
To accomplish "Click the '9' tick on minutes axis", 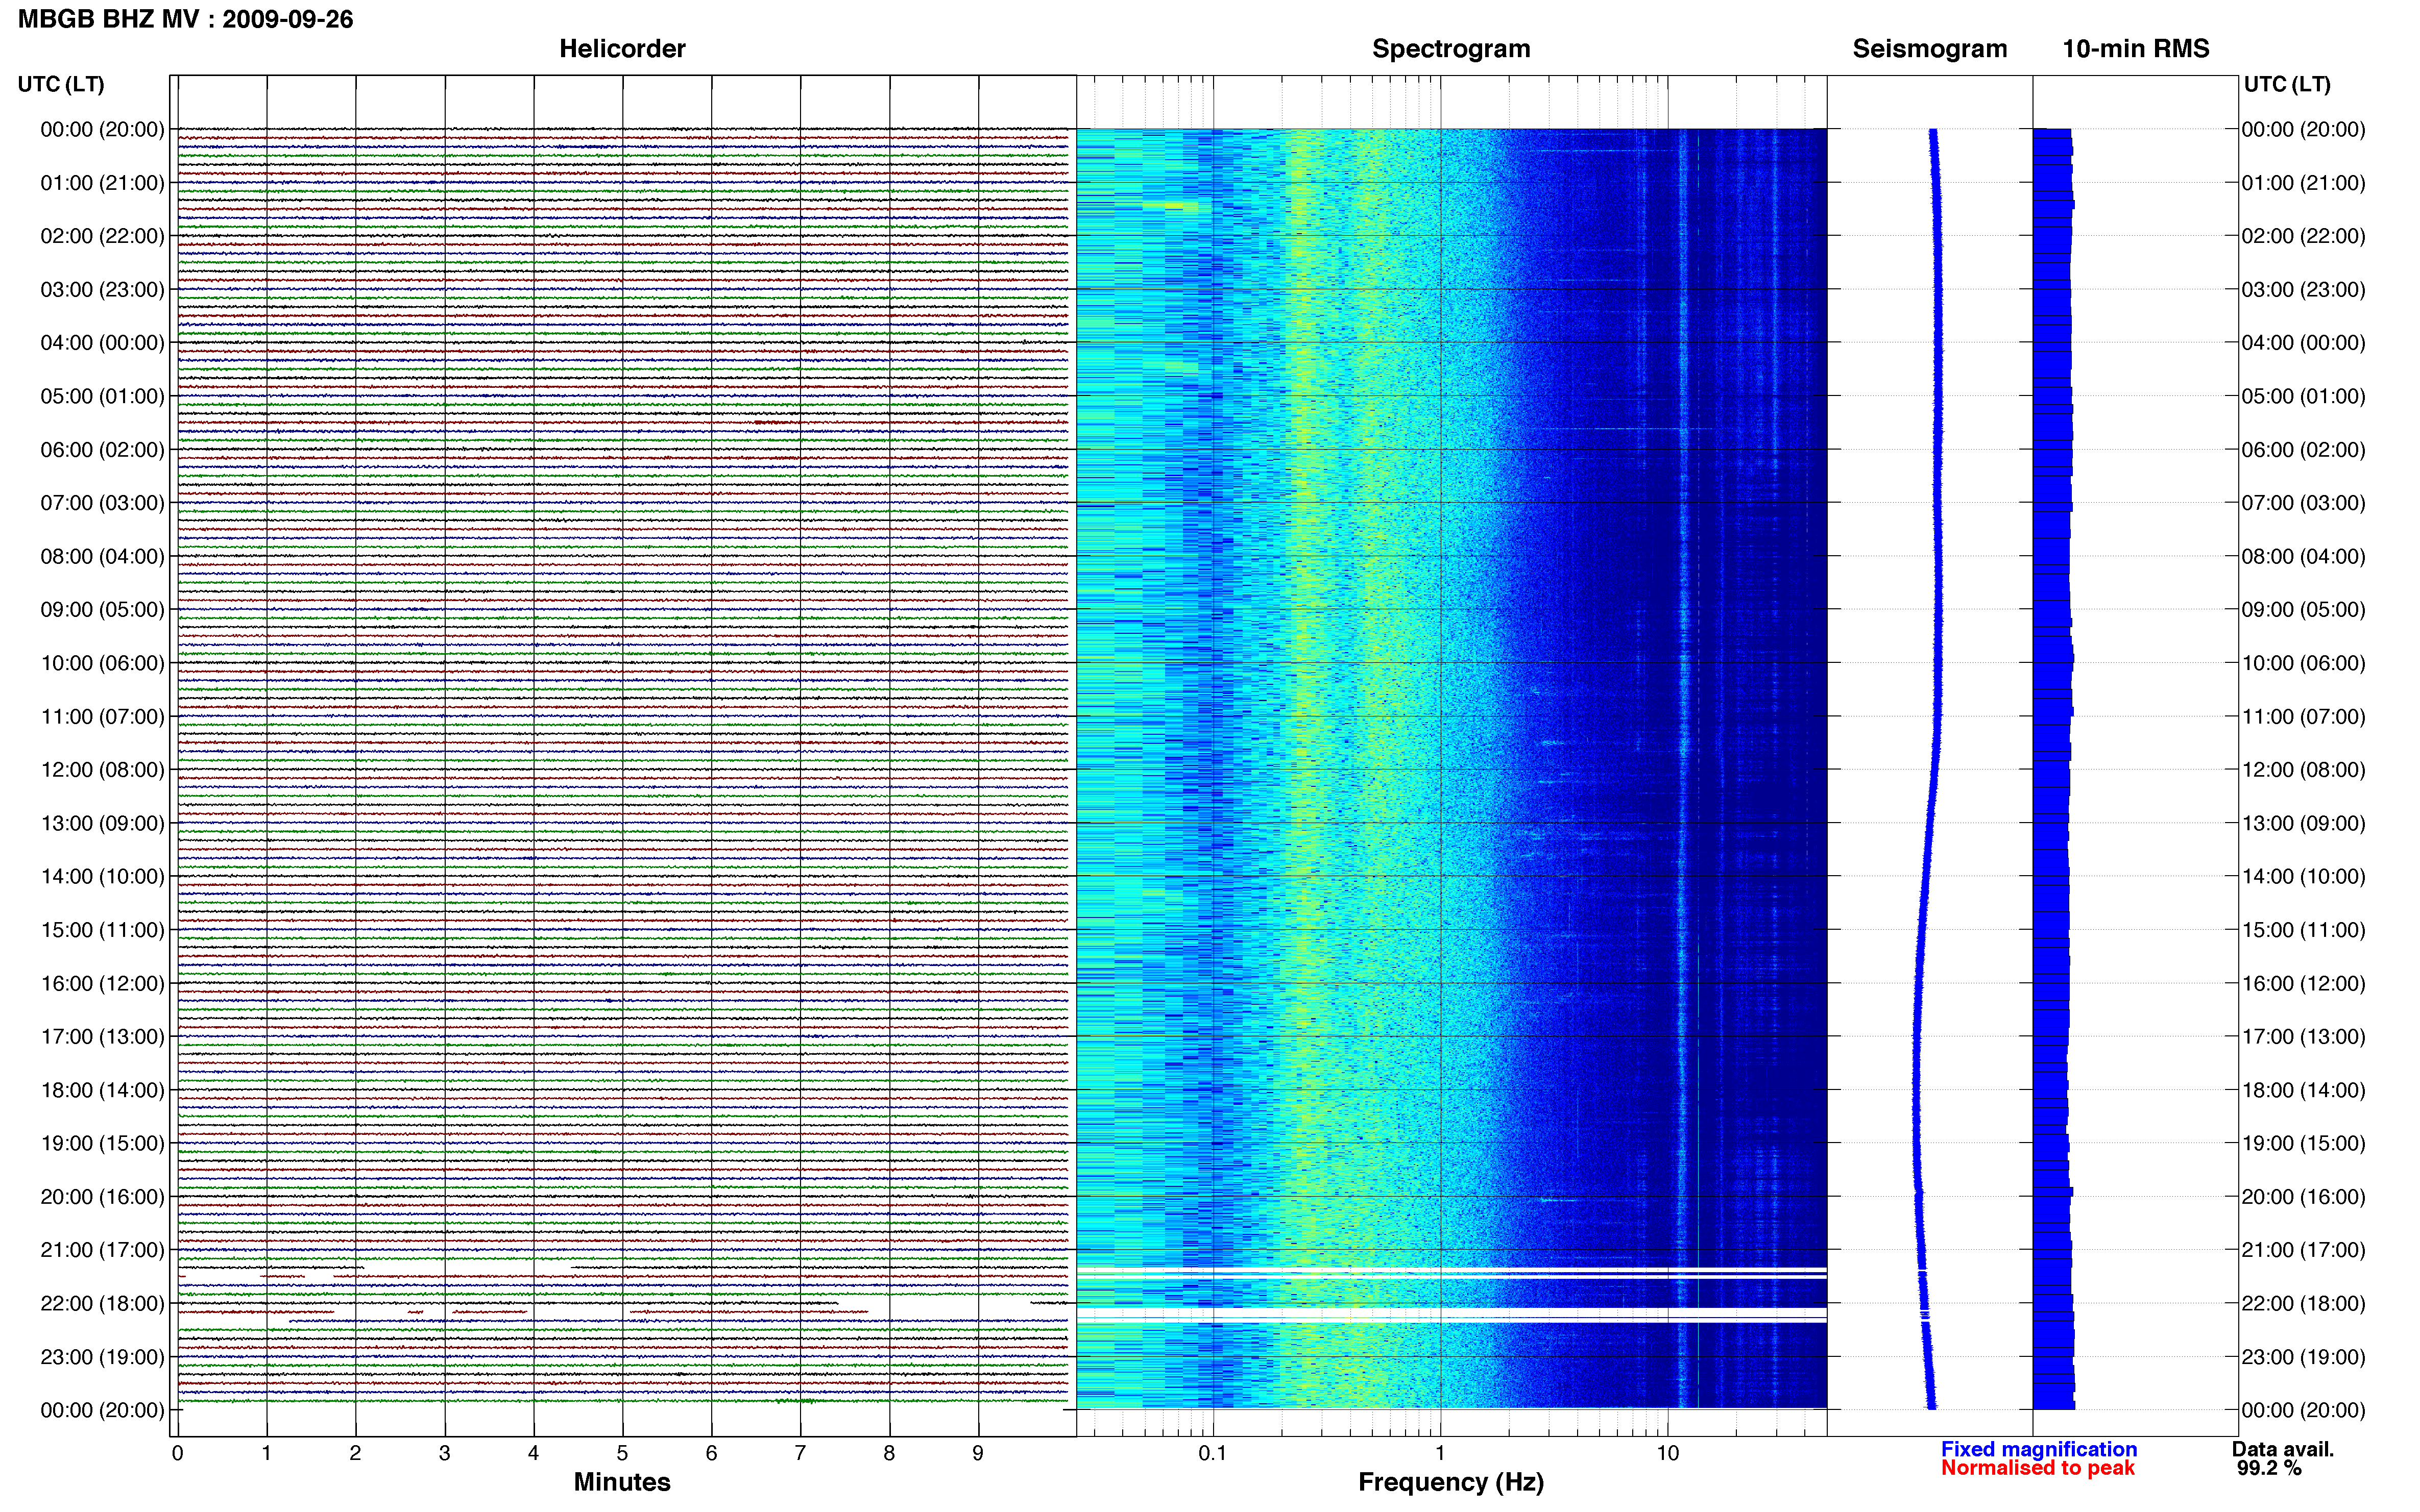I will (978, 1453).
